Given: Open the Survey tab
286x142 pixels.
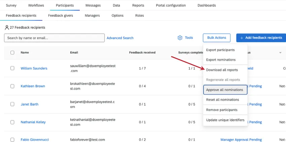Looking at the screenshot, I should 11,5.
